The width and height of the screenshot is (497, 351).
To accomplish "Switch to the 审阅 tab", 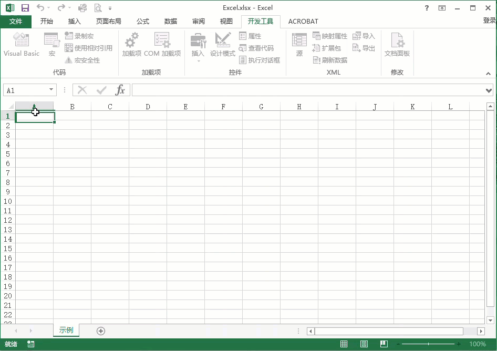I will tap(199, 21).
